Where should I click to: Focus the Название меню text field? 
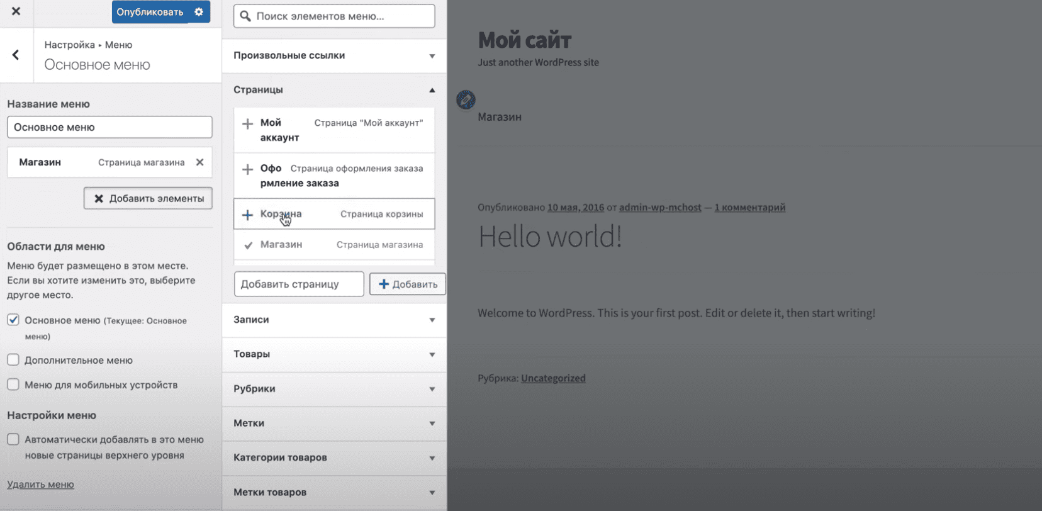[x=109, y=127]
